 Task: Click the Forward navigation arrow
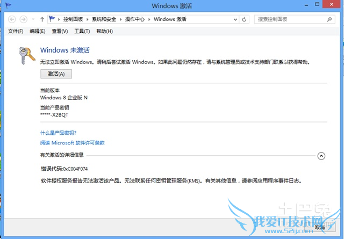24,19
